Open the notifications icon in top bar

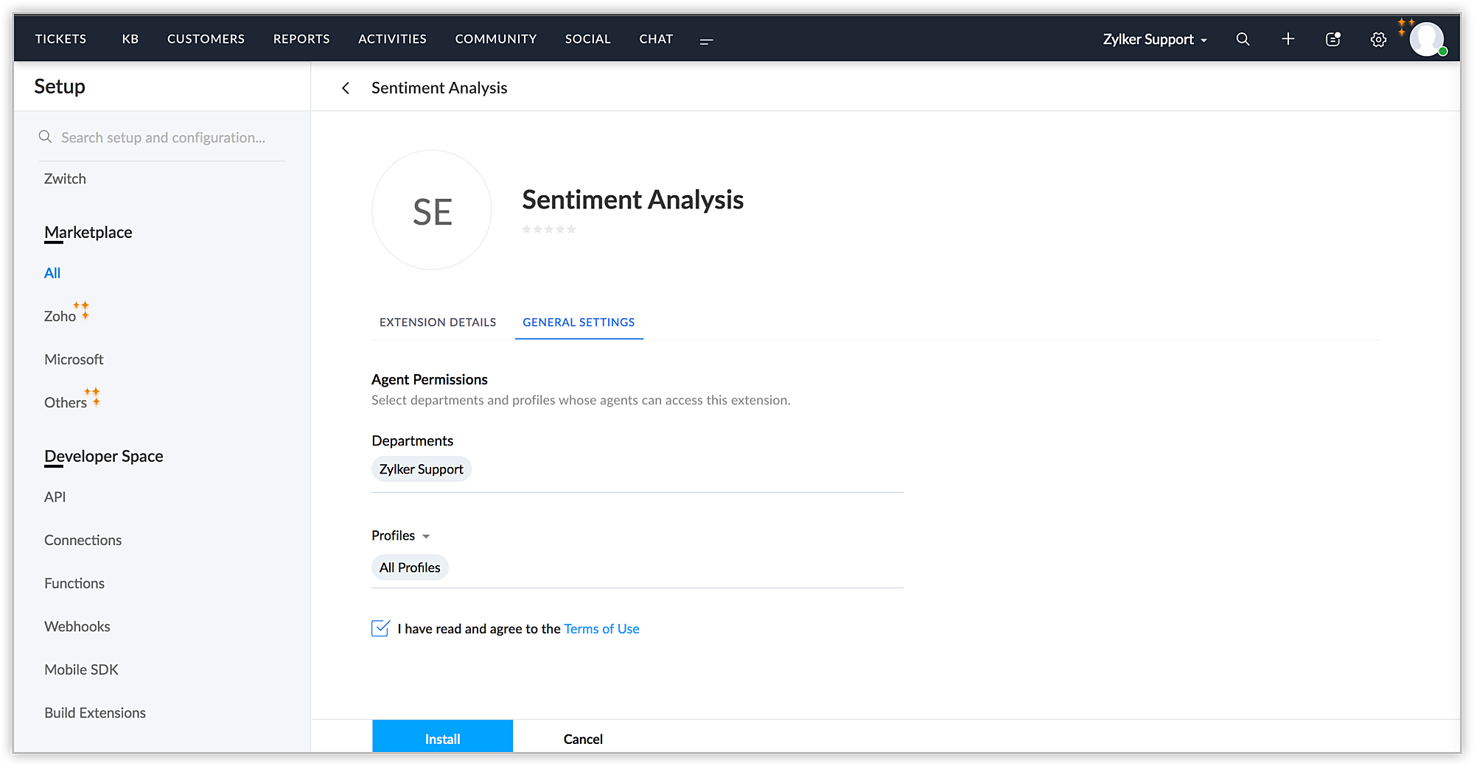(x=1332, y=39)
